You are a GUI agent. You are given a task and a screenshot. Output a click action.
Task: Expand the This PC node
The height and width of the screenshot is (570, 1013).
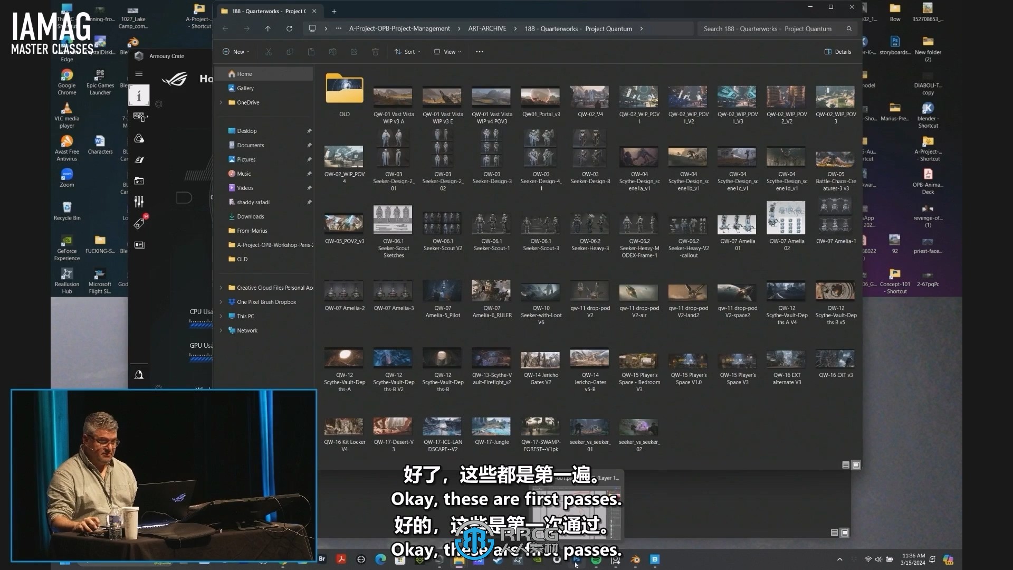pos(221,316)
